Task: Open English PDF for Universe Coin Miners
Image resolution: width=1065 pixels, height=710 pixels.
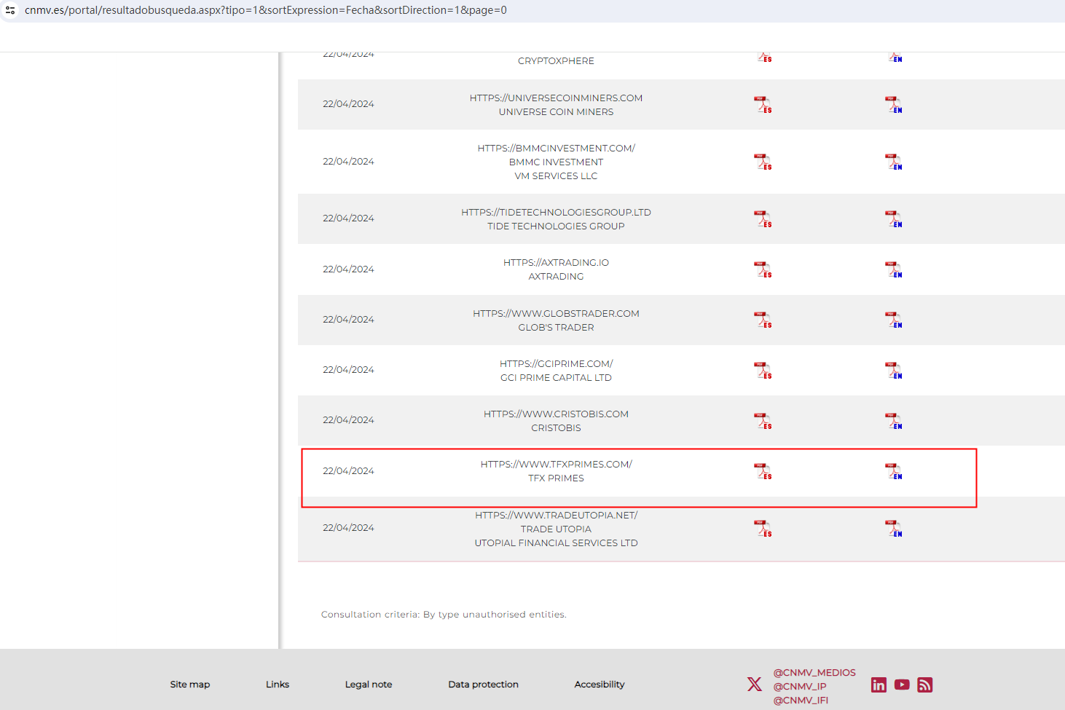Action: coord(894,105)
